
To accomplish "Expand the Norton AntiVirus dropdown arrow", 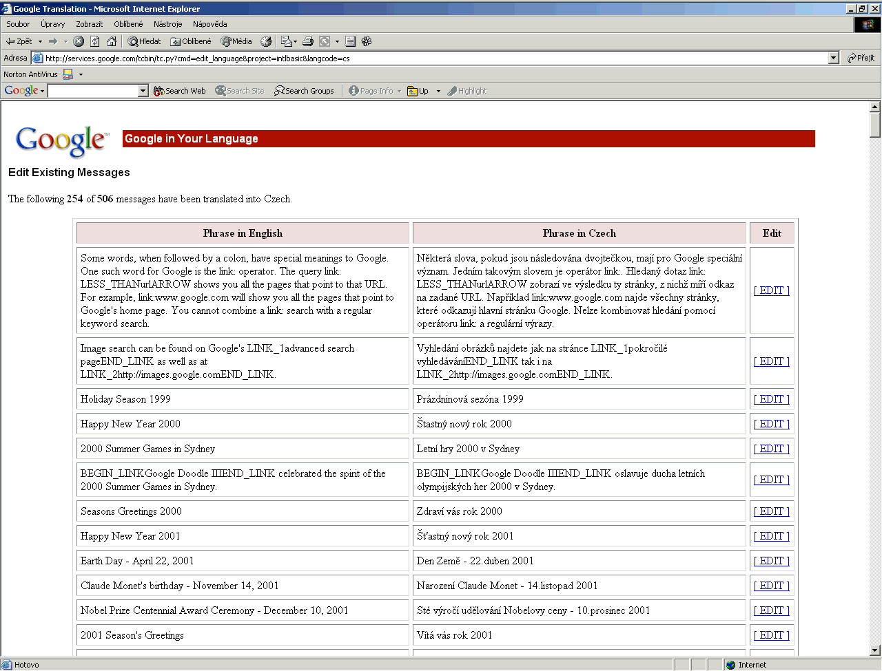I will point(81,74).
